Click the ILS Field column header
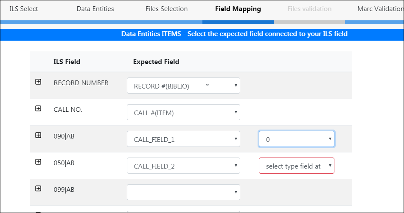Image resolution: width=404 pixels, height=213 pixels. pyautogui.click(x=67, y=62)
